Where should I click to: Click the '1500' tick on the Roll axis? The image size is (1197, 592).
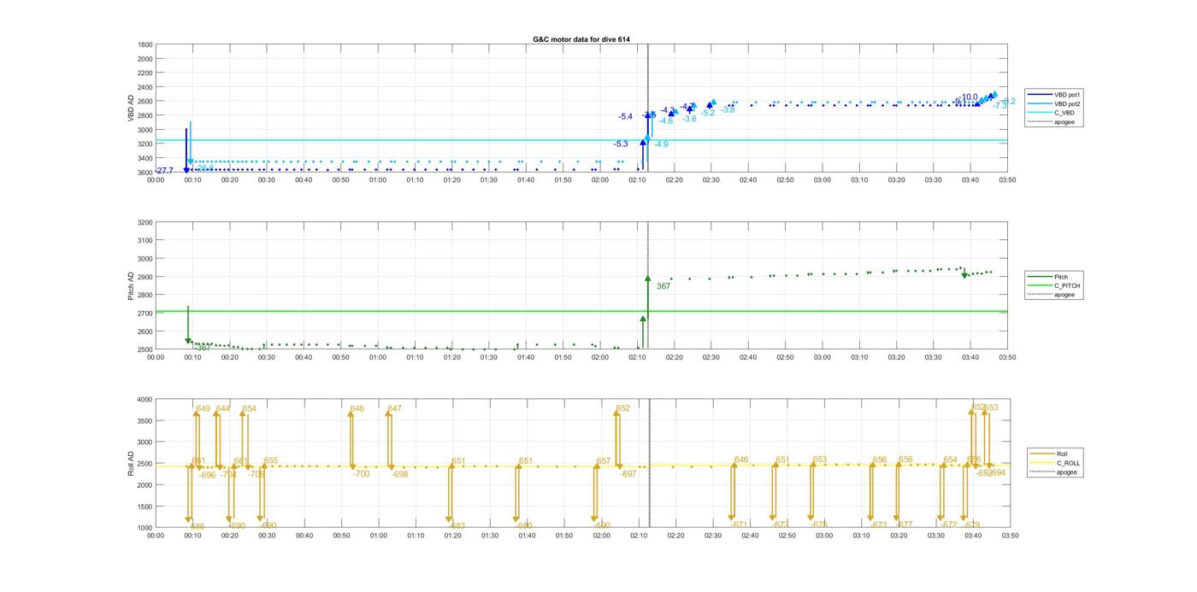145,507
